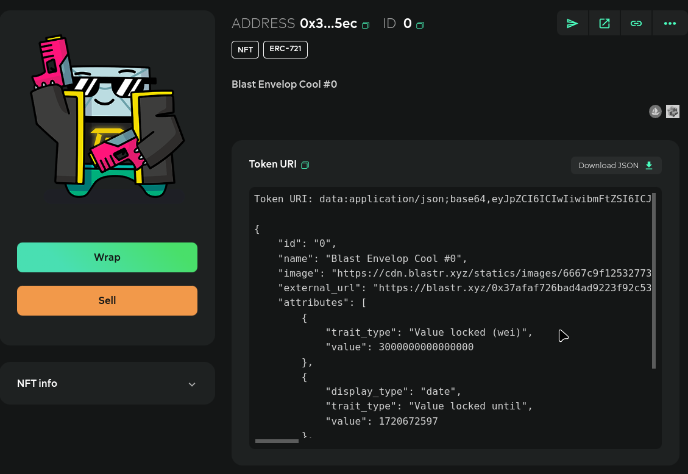Click the horizontal scrollbar of JSON viewer

(x=277, y=440)
